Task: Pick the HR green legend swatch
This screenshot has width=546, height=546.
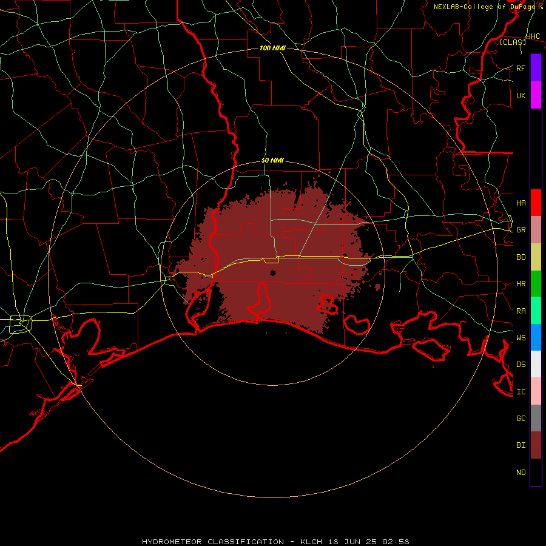Action: point(536,283)
